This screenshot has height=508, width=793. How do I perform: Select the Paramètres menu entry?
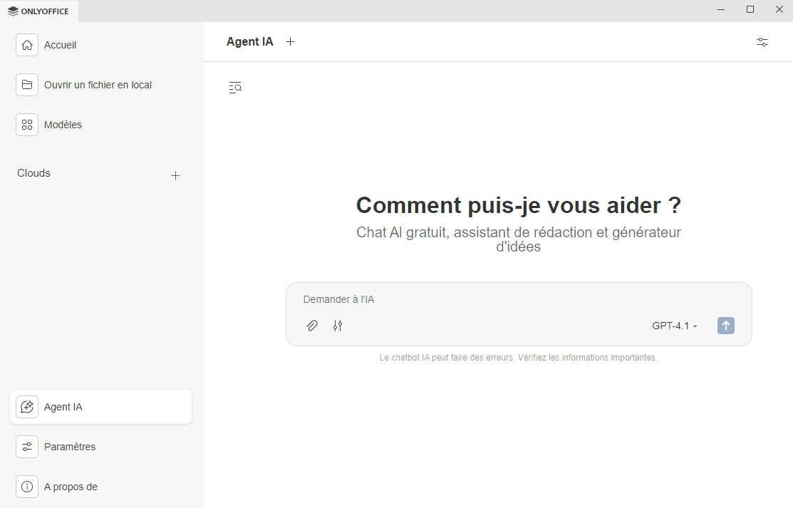[x=69, y=446]
